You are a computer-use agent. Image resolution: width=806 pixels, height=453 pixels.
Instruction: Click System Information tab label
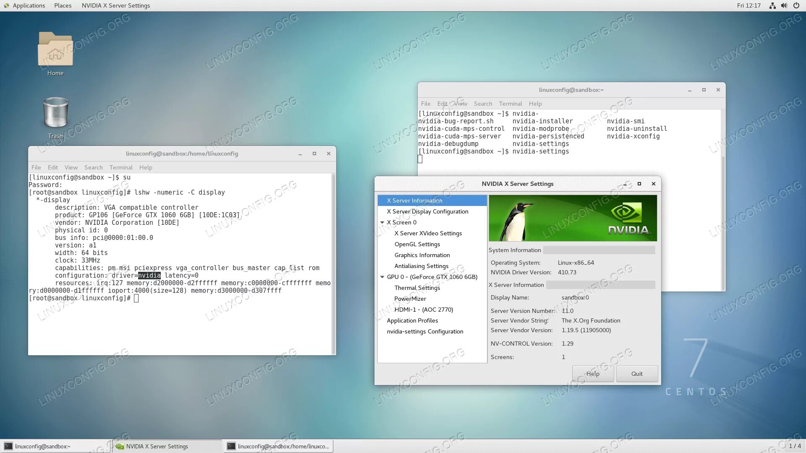pyautogui.click(x=515, y=250)
